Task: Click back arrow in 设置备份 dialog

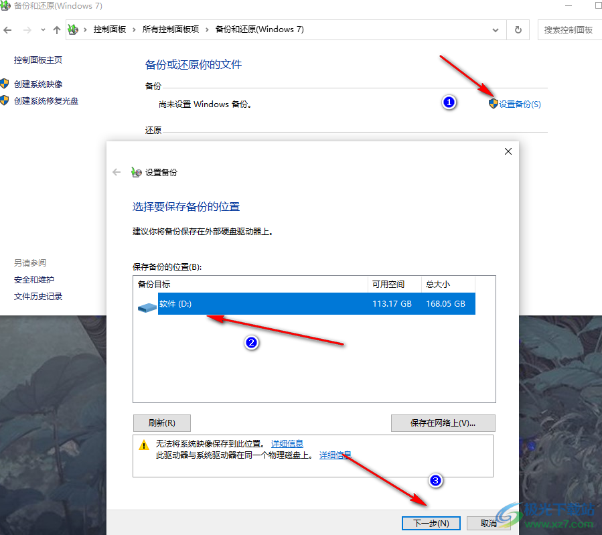Action: [x=117, y=172]
